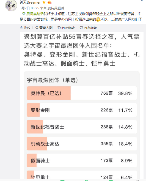Image resolution: width=146 pixels, height=181 pixels.
Task: Rotate the image right with 向右旋转
Action: coord(88,28)
